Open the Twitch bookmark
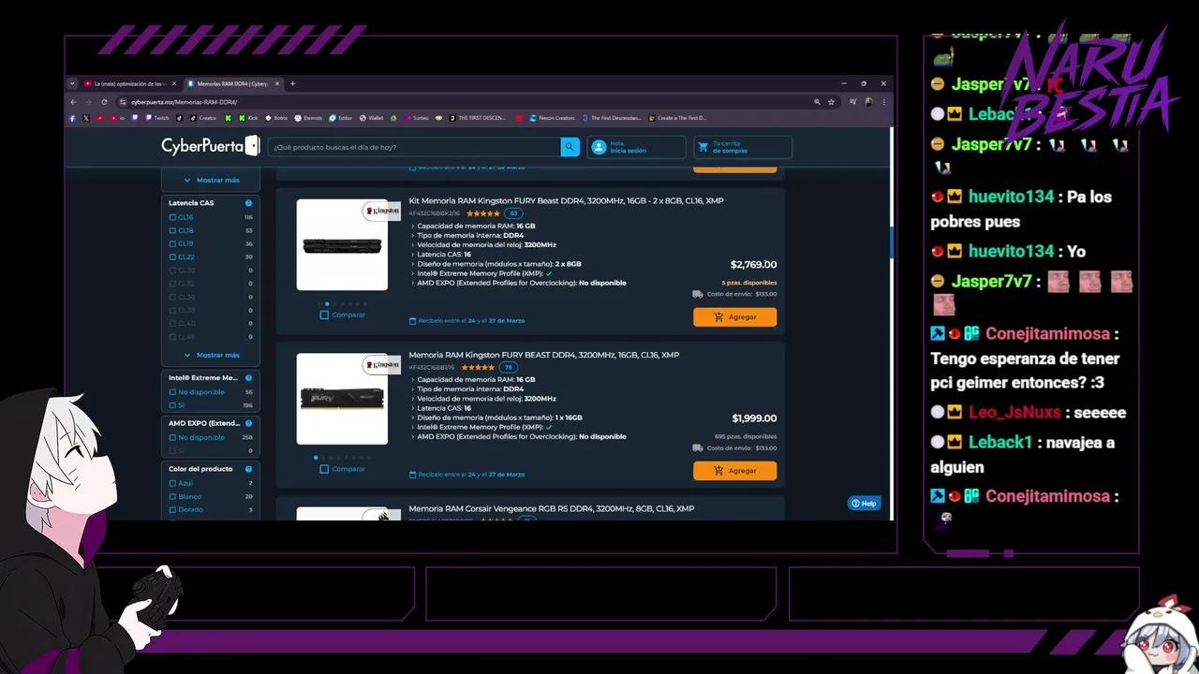 click(157, 118)
